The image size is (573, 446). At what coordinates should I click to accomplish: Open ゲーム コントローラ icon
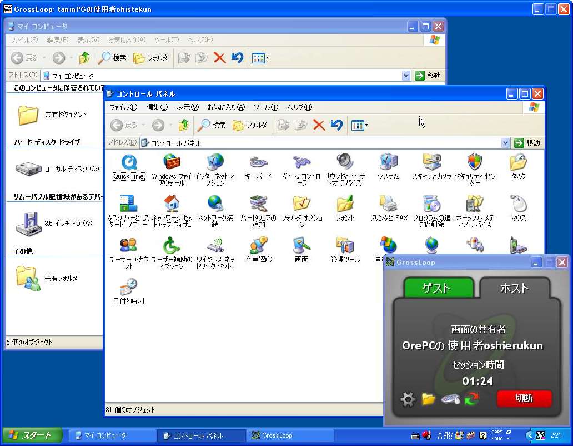click(x=301, y=162)
